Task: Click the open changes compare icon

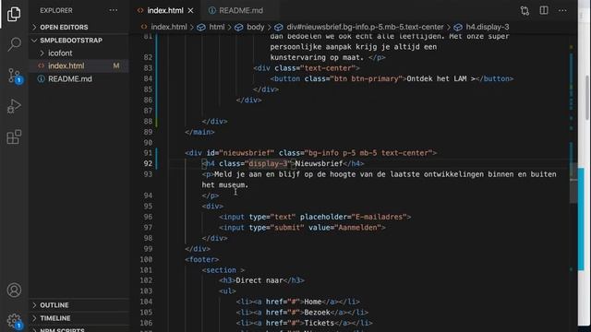Action: 525,10
